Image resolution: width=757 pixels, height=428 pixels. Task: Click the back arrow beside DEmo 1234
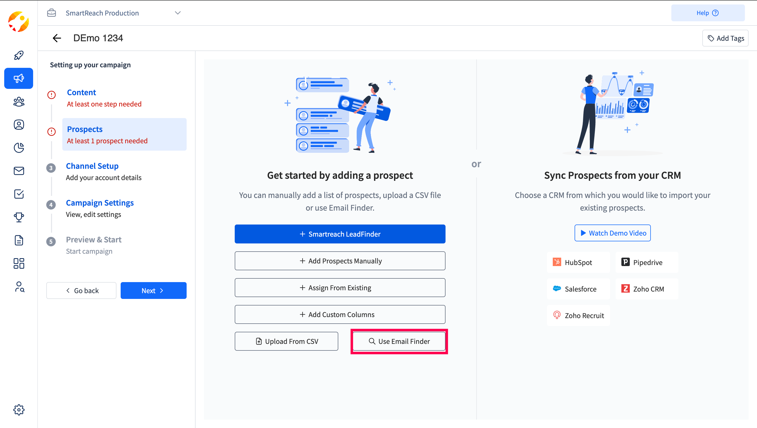pyautogui.click(x=57, y=38)
